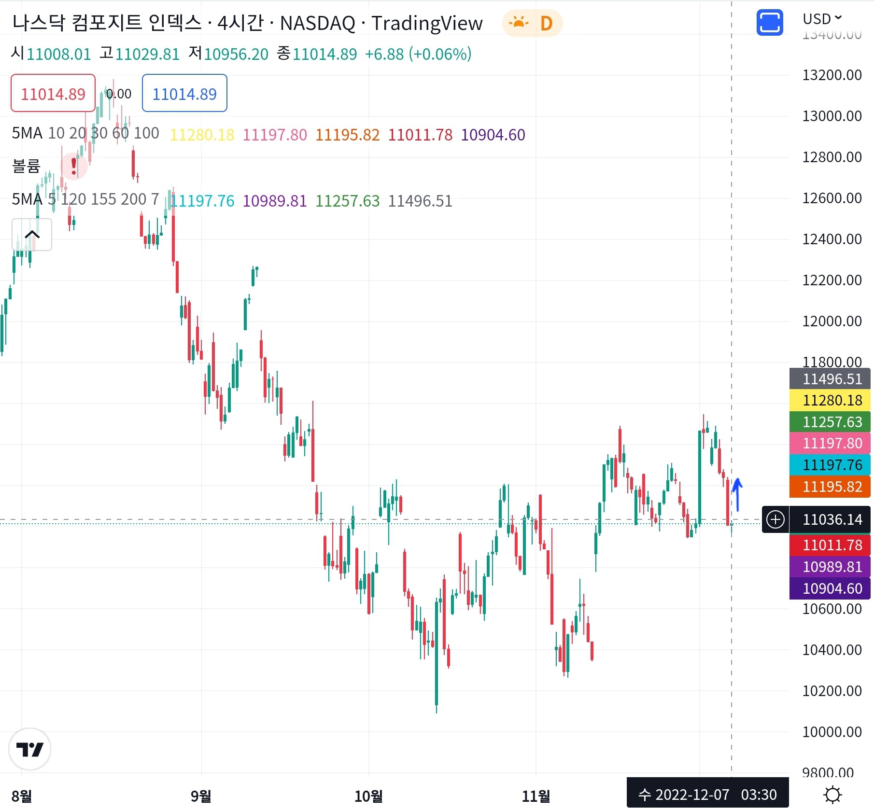Click the blue buy price 11014.89 button
The height and width of the screenshot is (810, 874).
[x=184, y=93]
